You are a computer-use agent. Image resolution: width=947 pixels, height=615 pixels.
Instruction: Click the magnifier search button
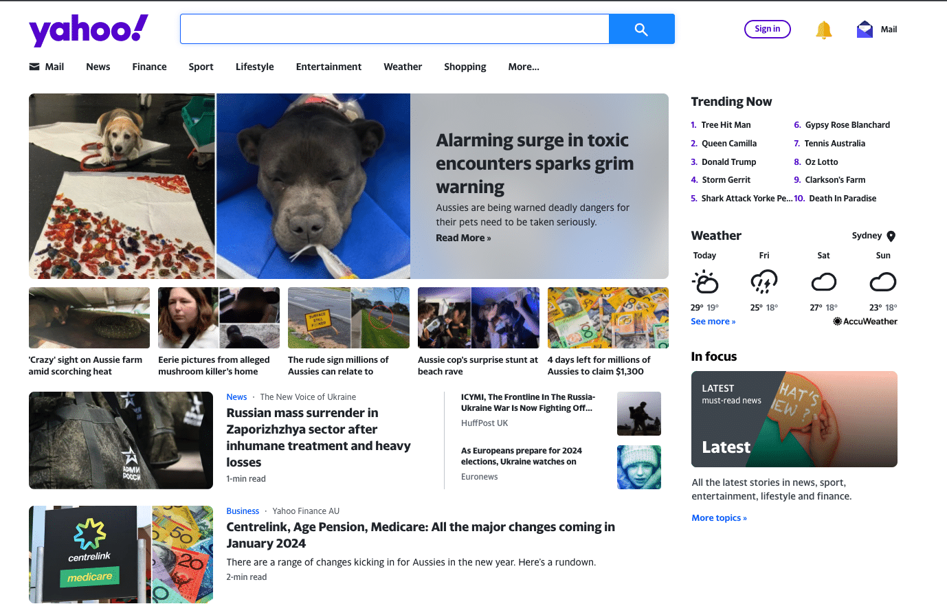pyautogui.click(x=641, y=29)
